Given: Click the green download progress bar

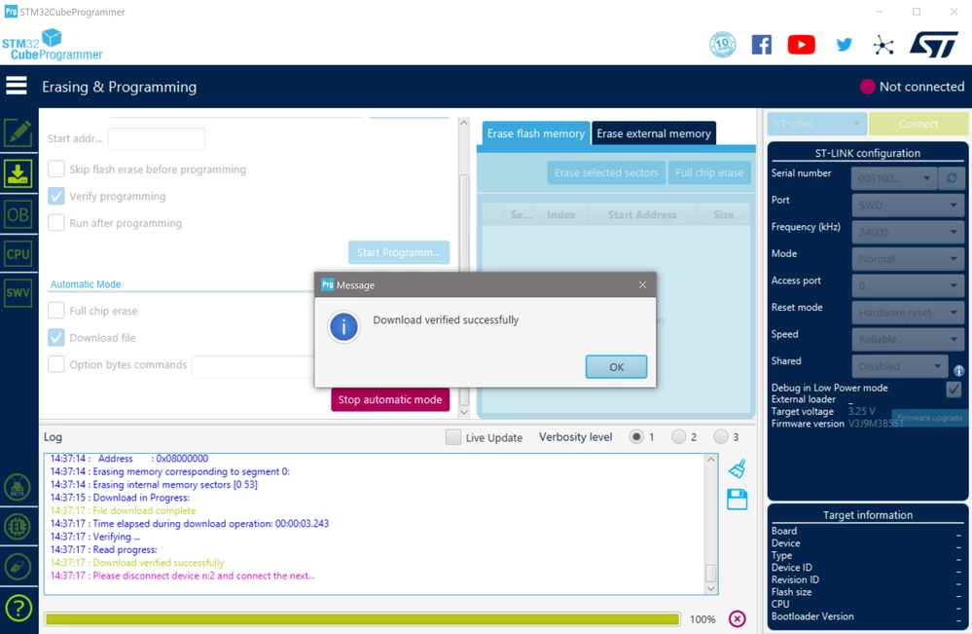Looking at the screenshot, I should 363,618.
